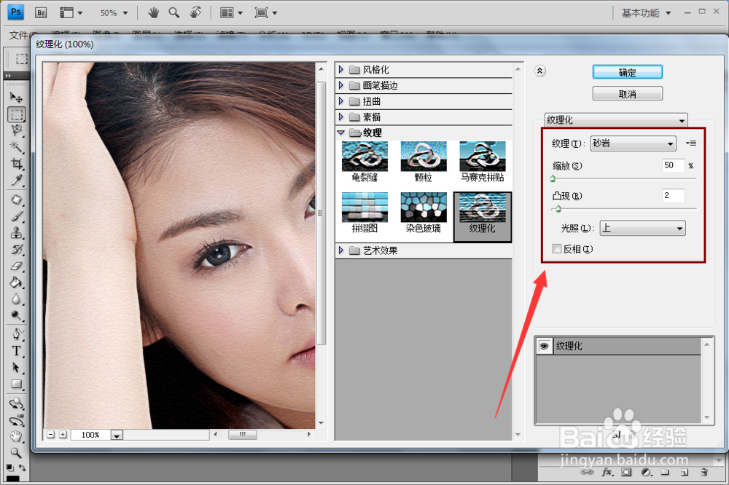Choose the 马赛克拼贴 filter thumbnail
Screen dimensions: 729x485
(482, 162)
